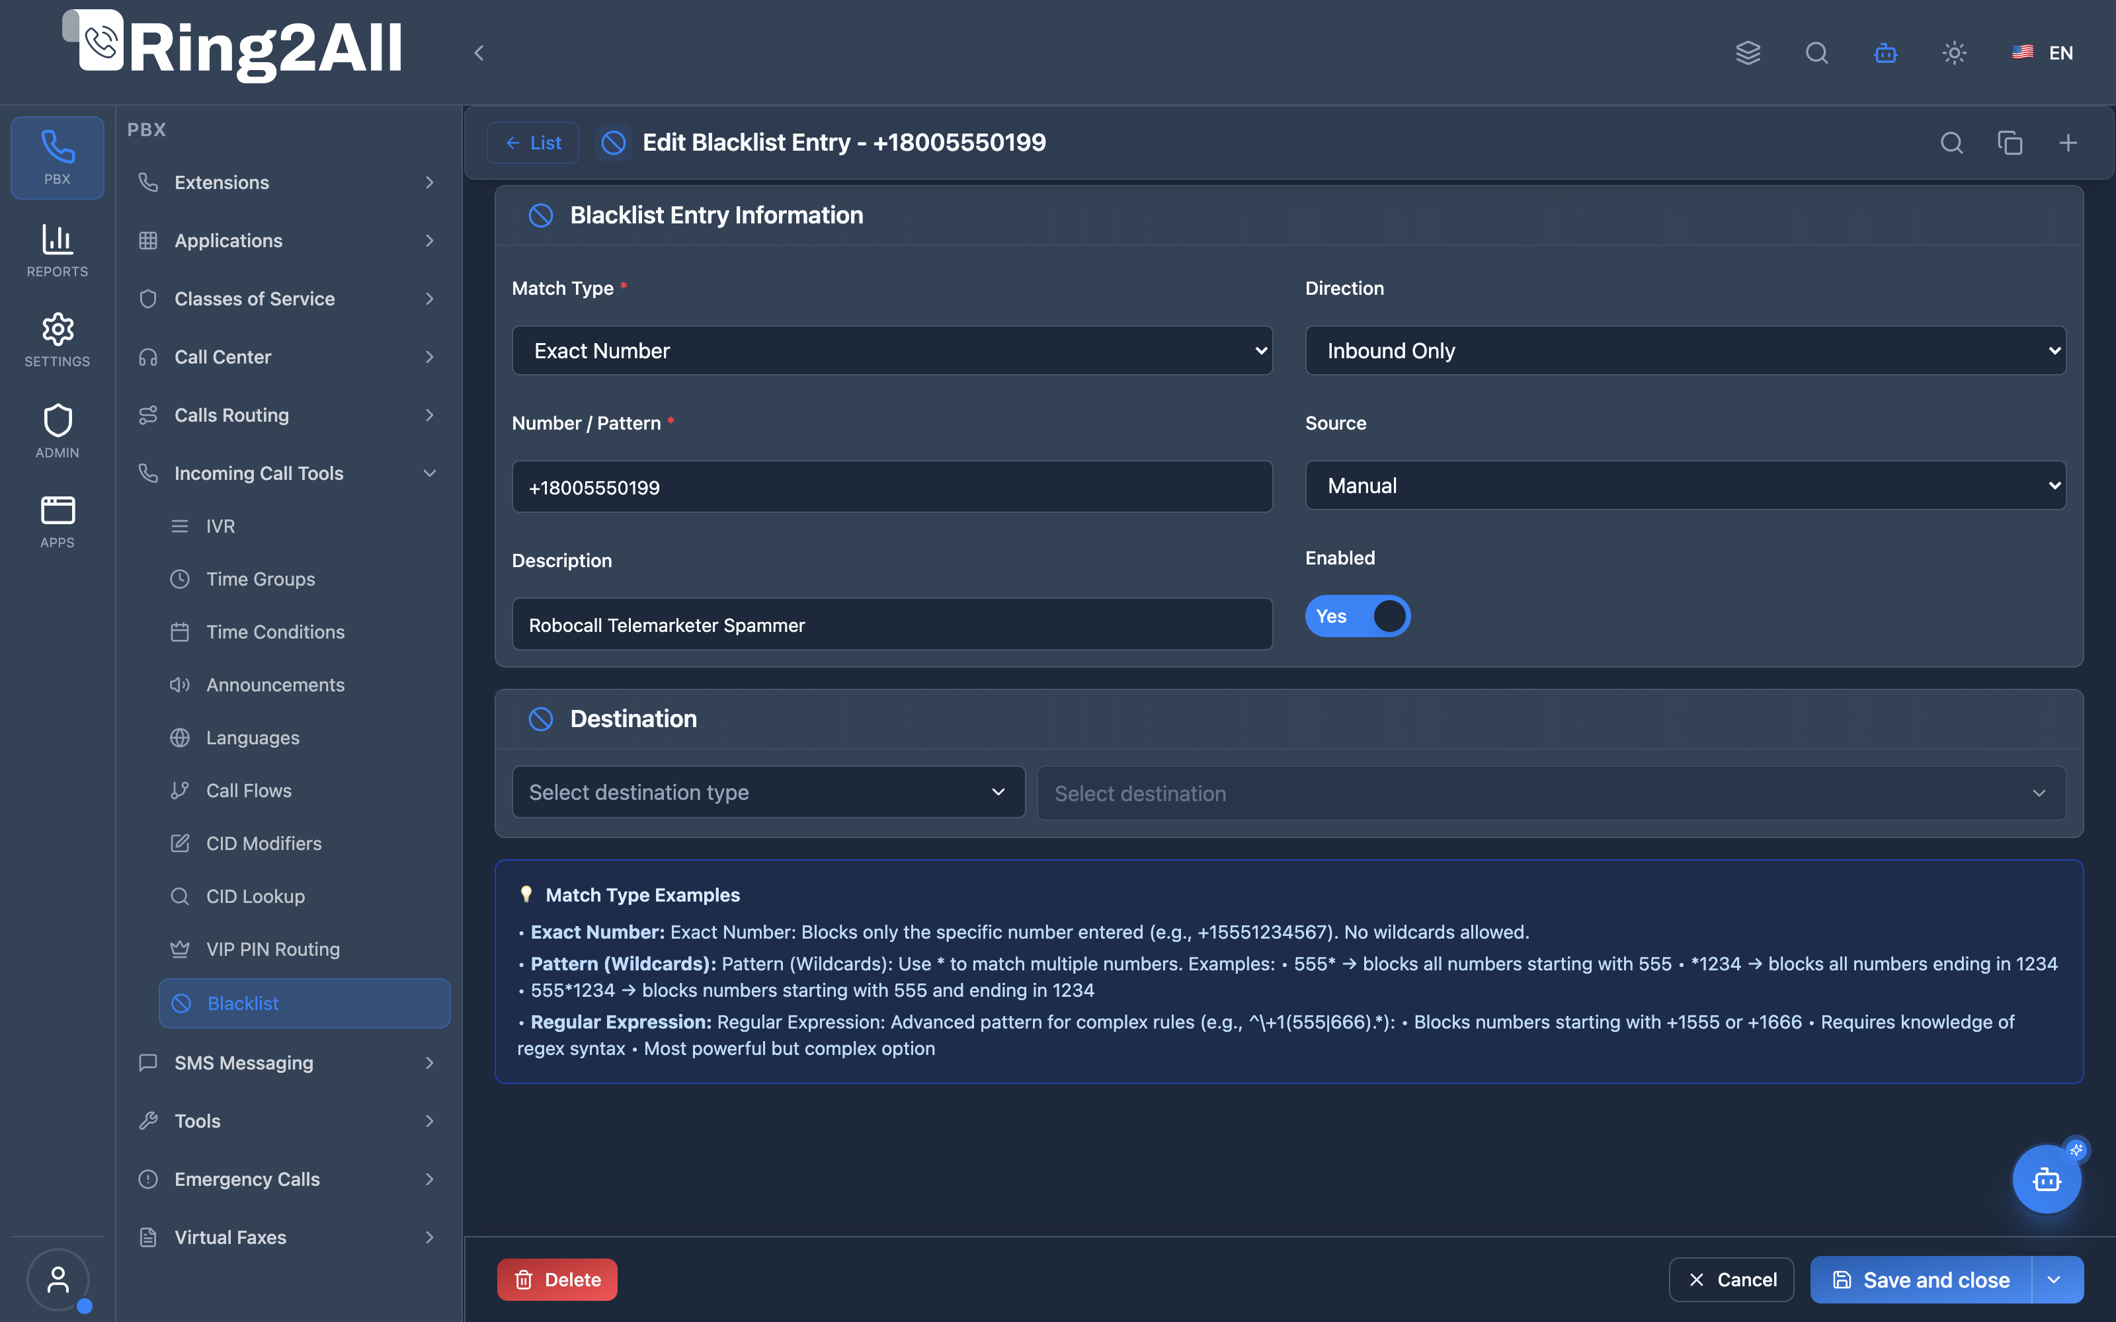Open Select destination type dropdown
The width and height of the screenshot is (2116, 1322).
tap(768, 792)
